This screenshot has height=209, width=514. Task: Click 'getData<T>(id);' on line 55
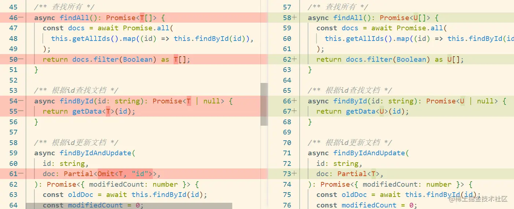[x=104, y=111]
